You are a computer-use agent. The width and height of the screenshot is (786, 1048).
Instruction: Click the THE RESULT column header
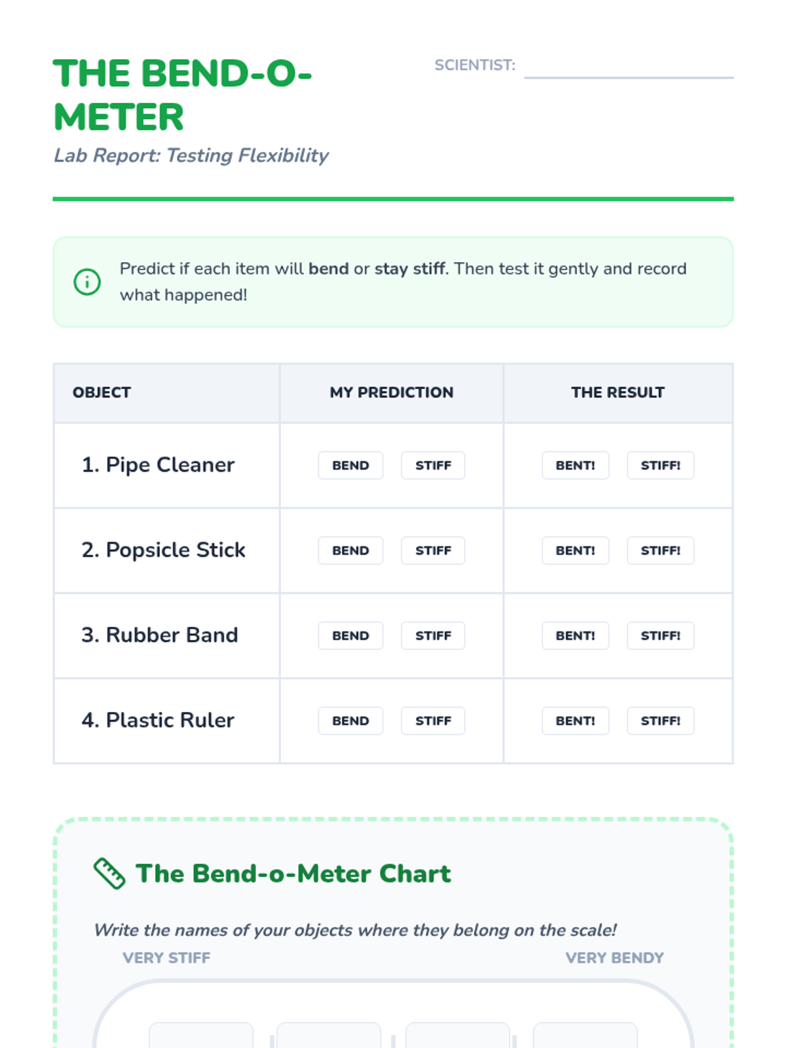click(618, 393)
